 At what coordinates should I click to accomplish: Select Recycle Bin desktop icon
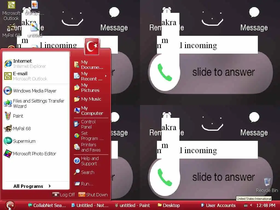(x=267, y=185)
